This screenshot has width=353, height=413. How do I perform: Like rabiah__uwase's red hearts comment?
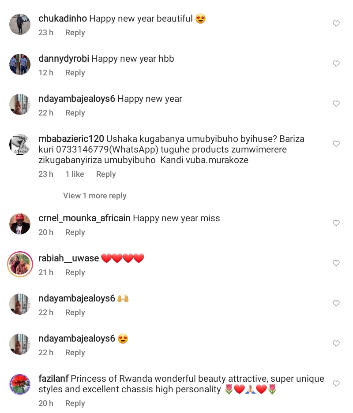coord(336,263)
